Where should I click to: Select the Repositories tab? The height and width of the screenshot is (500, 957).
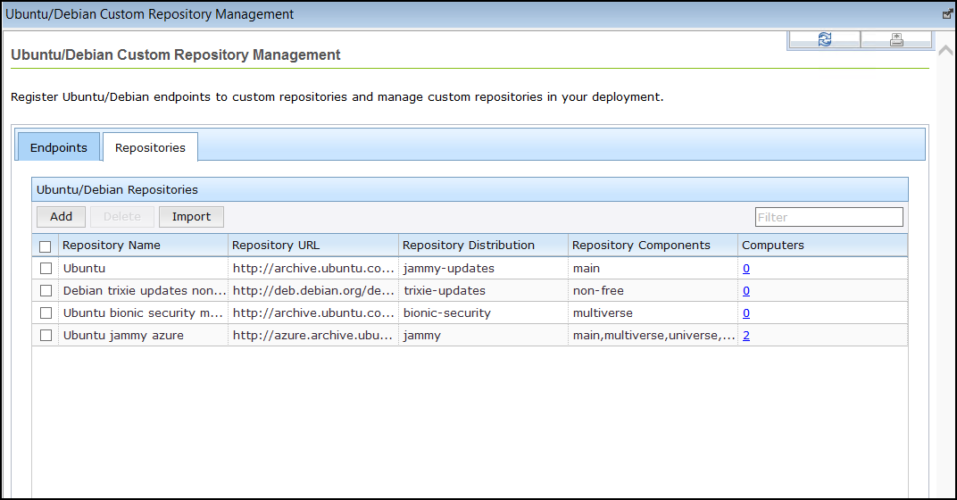(150, 147)
